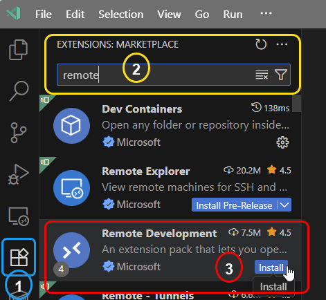The width and height of the screenshot is (326, 300).
Task: Click Remote Development pack count badge 4
Action: click(61, 269)
